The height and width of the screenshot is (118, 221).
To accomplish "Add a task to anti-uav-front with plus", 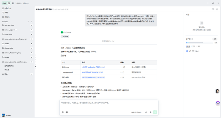I will pyautogui.click(x=31, y=25).
